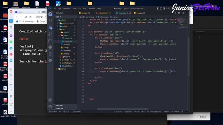This screenshot has width=223, height=125.
Task: Click the UTF-8 encoding indicator
Action: pos(137,112)
